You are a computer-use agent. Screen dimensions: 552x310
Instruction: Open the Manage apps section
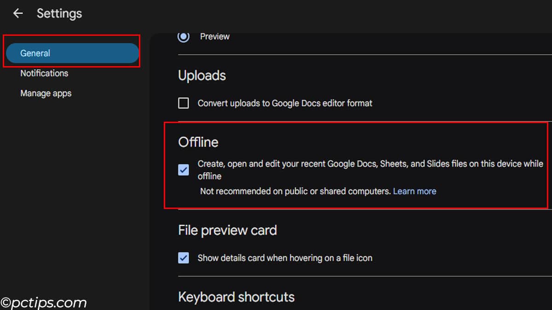46,93
